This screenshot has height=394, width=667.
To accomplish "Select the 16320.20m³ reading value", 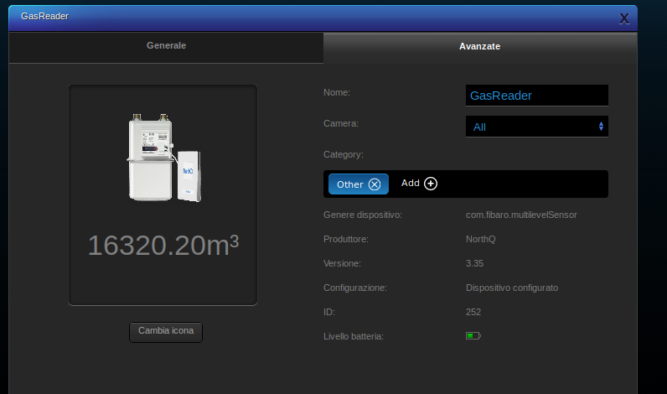I will (163, 246).
